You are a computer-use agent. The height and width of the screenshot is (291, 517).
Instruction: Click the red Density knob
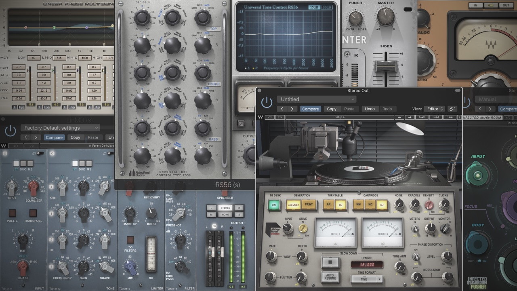point(429,205)
